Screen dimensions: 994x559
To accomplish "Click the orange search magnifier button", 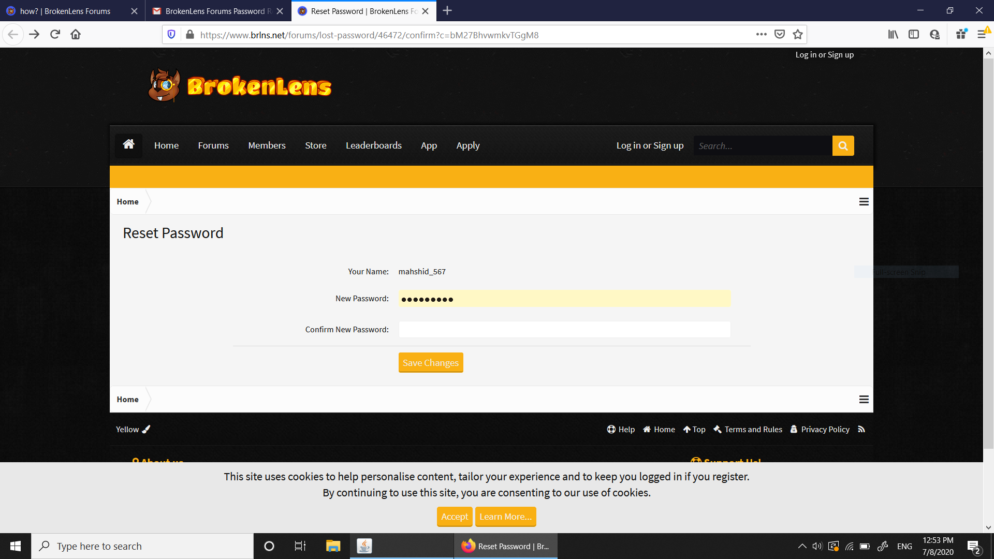I will coord(843,146).
